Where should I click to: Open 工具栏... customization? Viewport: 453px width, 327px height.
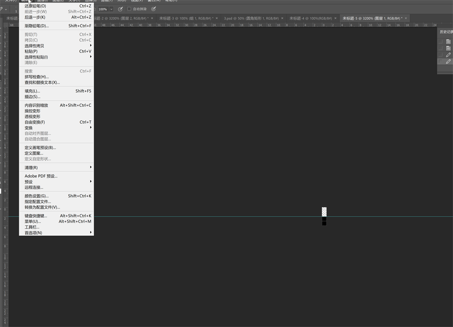[56, 227]
